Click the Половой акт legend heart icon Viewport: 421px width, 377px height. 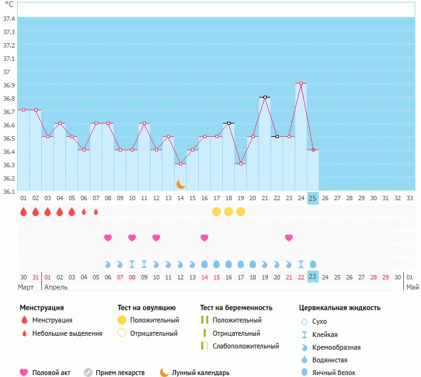24,373
